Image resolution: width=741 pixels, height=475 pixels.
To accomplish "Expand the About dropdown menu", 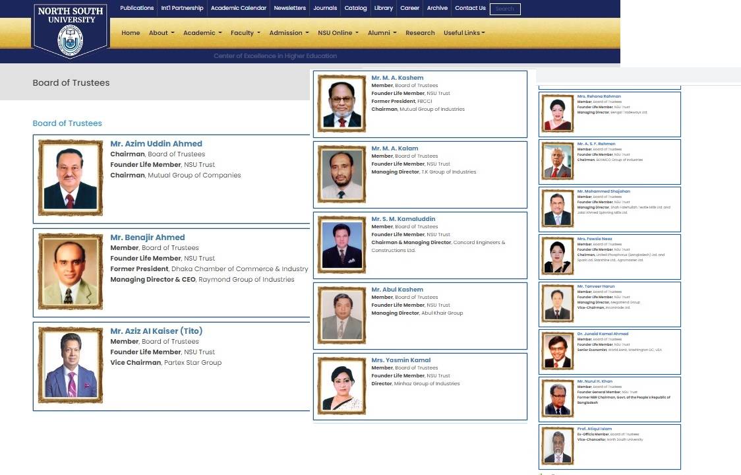I will point(162,32).
